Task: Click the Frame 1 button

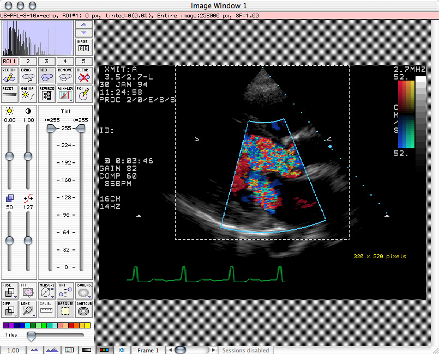Action: [x=148, y=350]
